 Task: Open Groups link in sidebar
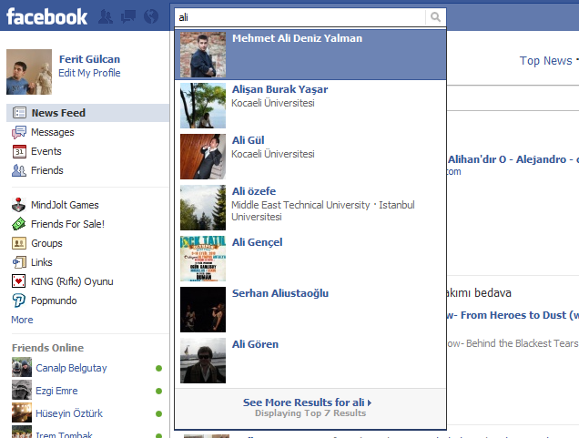tap(46, 243)
